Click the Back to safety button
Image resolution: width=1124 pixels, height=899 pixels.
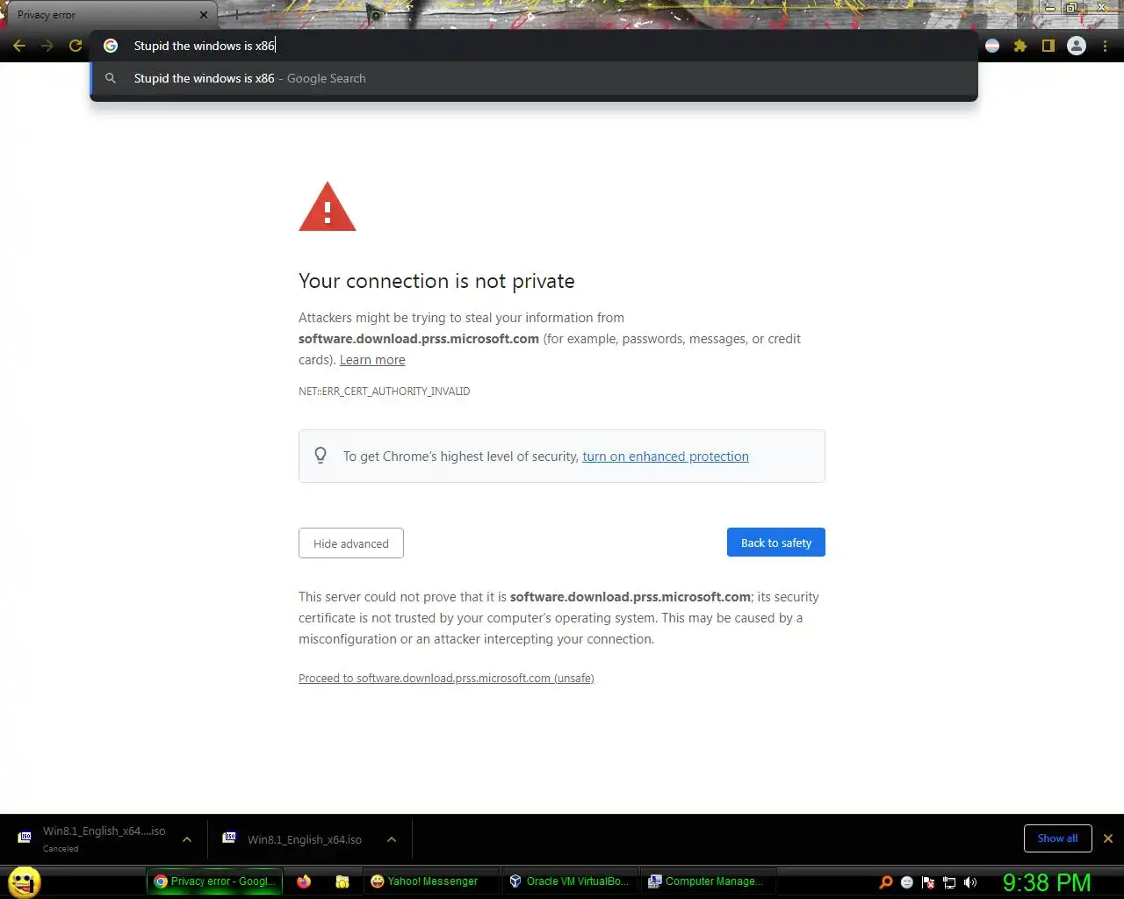click(776, 543)
